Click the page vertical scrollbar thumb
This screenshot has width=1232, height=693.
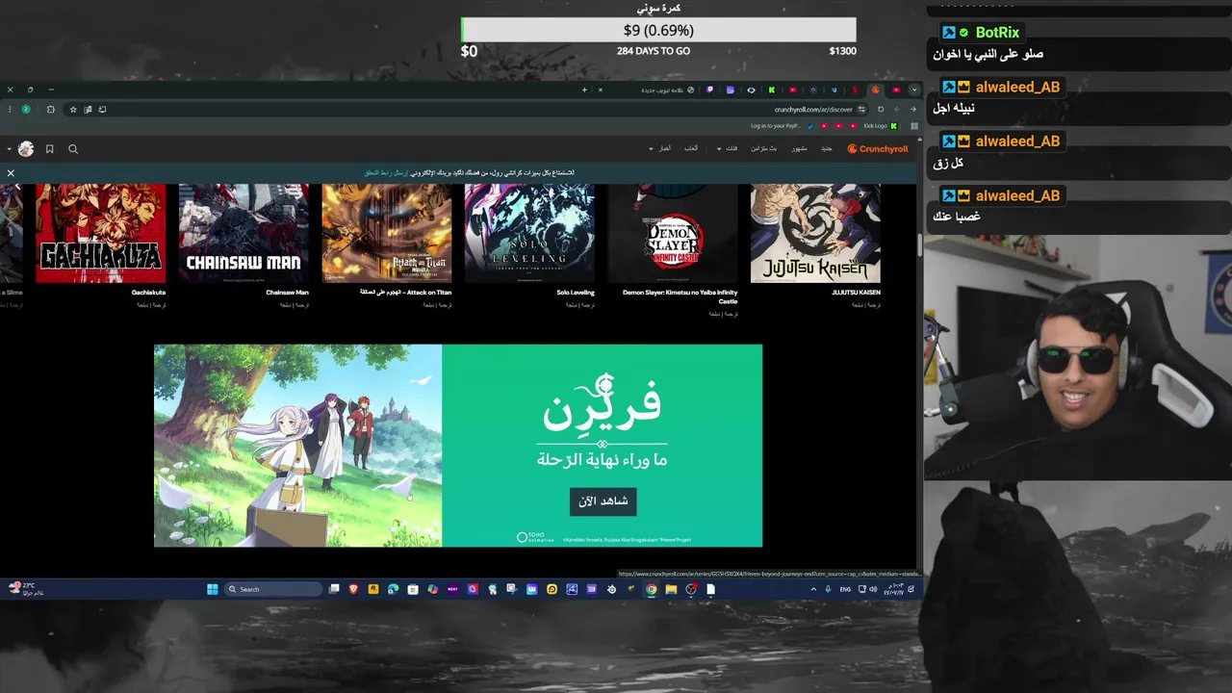(x=919, y=245)
